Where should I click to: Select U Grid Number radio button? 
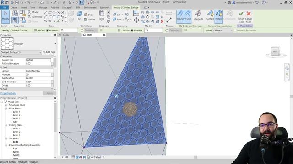point(47,31)
